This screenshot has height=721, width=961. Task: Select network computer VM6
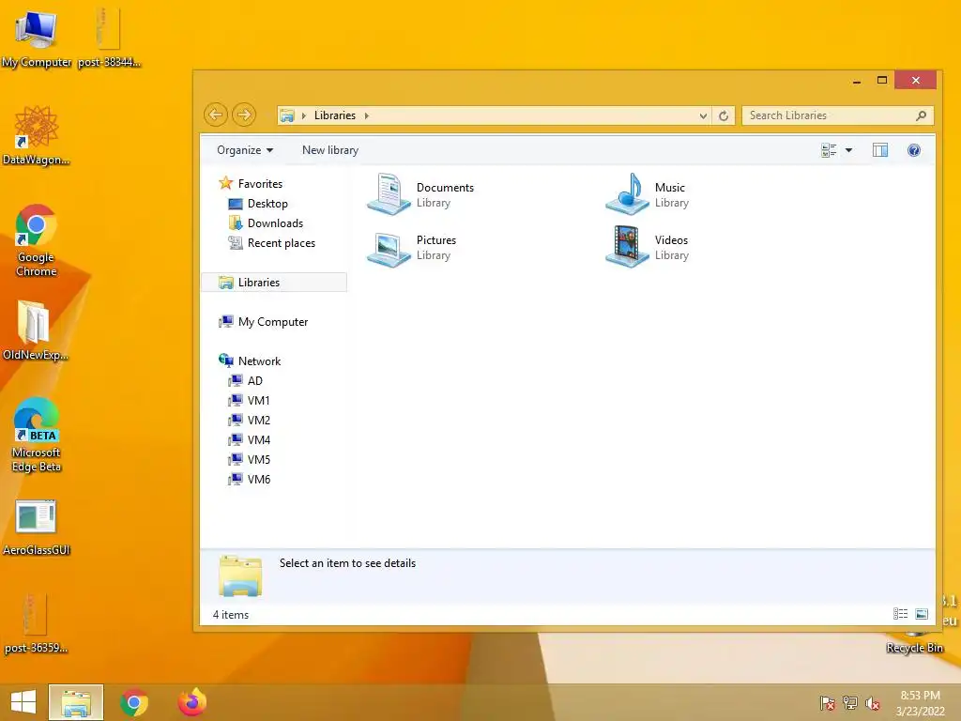click(x=259, y=479)
